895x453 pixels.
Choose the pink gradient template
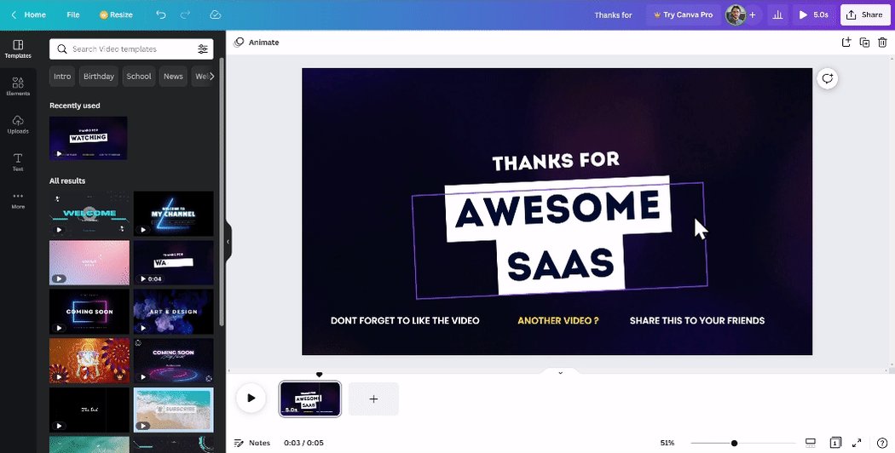[89, 262]
